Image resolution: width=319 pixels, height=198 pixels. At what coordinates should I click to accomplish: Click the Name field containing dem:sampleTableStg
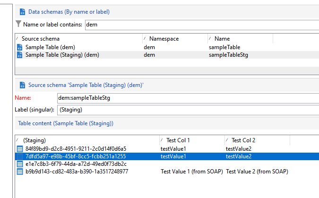pyautogui.click(x=184, y=98)
